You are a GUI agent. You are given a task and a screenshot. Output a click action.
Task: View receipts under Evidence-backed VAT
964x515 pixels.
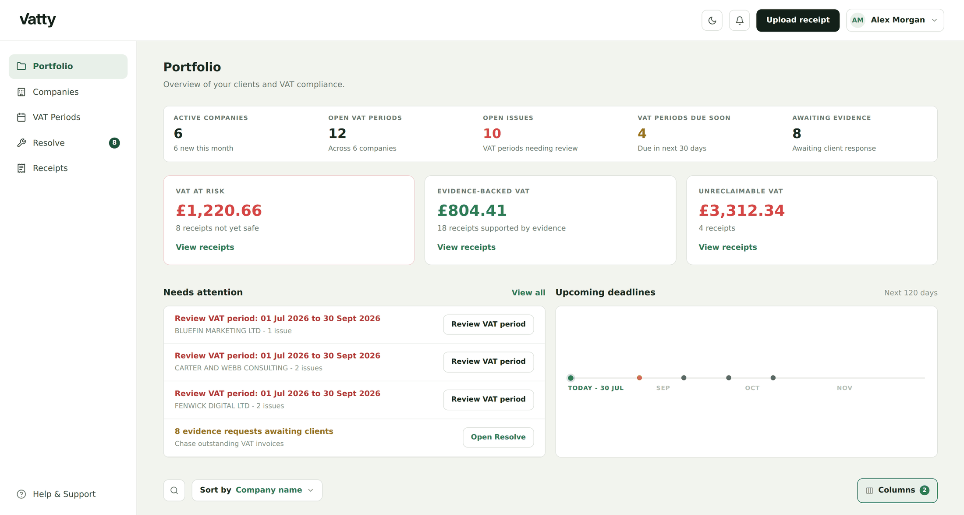[466, 247]
